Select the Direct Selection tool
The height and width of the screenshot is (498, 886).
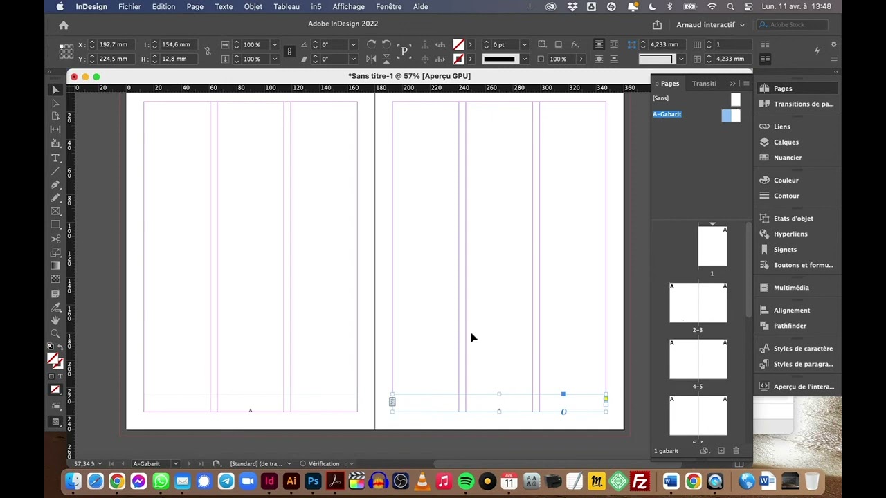55,103
